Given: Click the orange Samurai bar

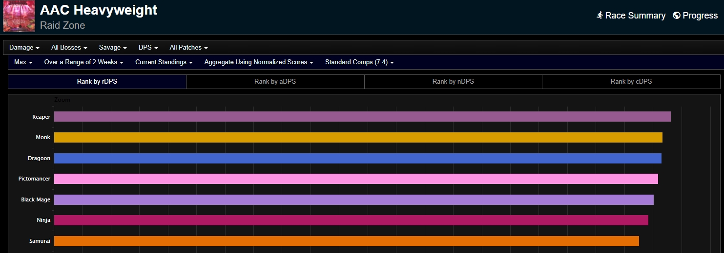Looking at the screenshot, I should (x=347, y=241).
